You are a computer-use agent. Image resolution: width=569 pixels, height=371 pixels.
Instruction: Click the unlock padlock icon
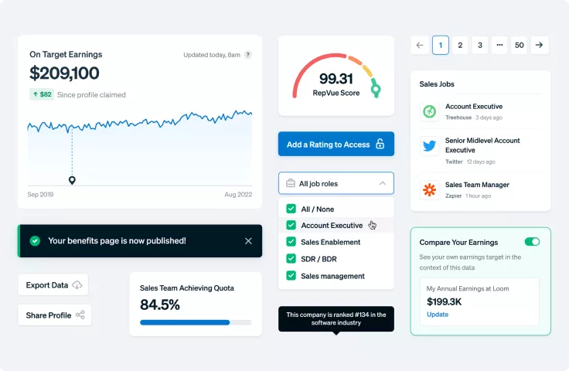pos(380,144)
